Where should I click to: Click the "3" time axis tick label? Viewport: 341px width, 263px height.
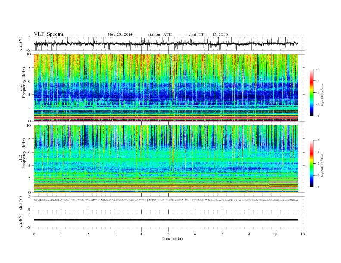point(115,234)
